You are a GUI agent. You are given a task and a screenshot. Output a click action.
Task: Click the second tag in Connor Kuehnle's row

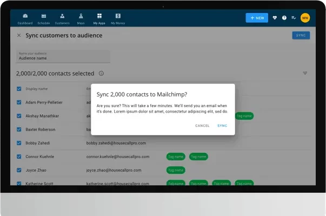(x=198, y=156)
